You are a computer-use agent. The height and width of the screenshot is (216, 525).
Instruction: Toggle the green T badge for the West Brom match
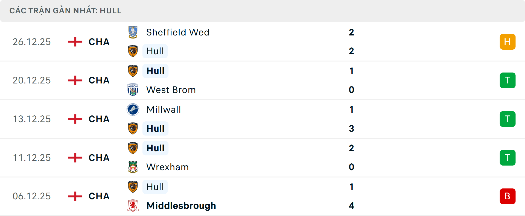(x=507, y=80)
